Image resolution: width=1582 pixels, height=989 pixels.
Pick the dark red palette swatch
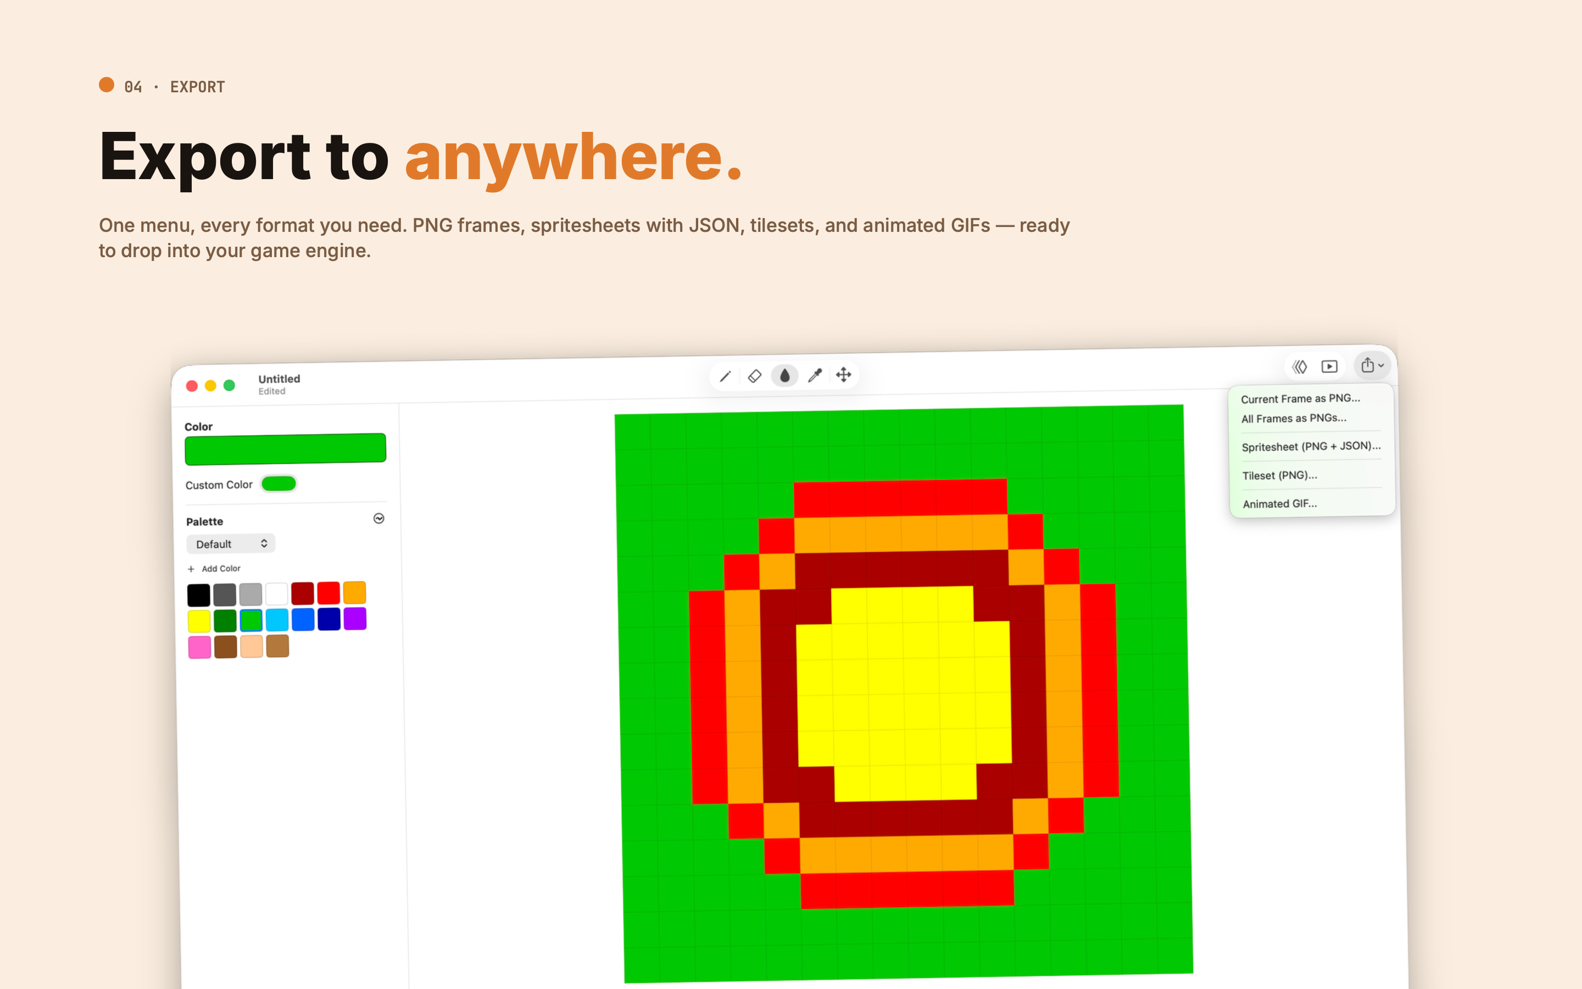coord(303,593)
